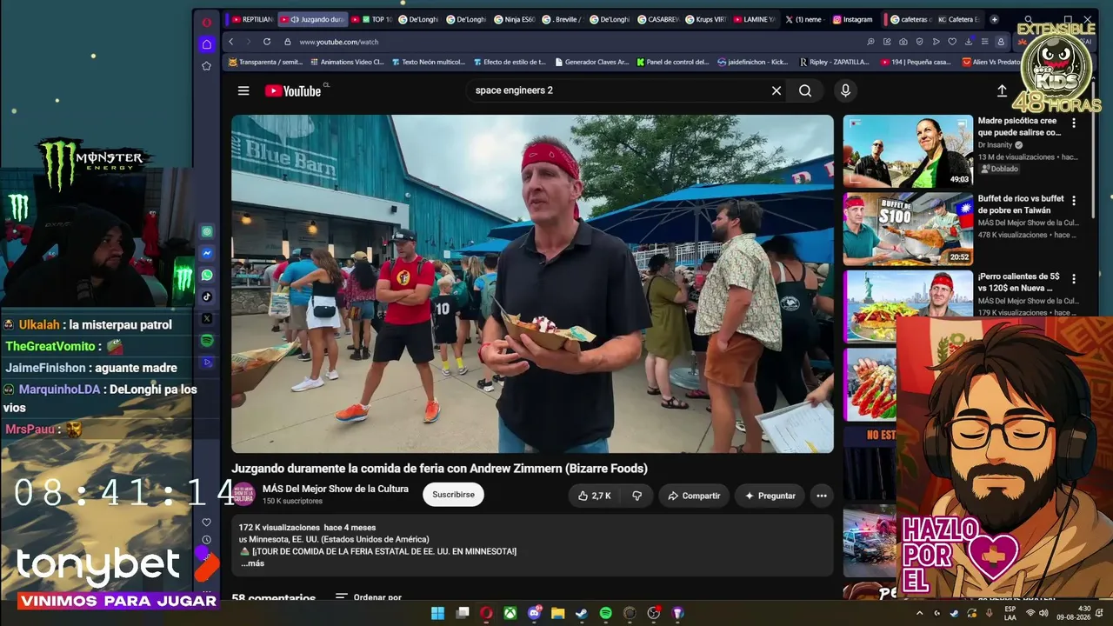This screenshot has height=626, width=1113.
Task: Open Messenger in the Opera sidebar
Action: pyautogui.click(x=207, y=253)
